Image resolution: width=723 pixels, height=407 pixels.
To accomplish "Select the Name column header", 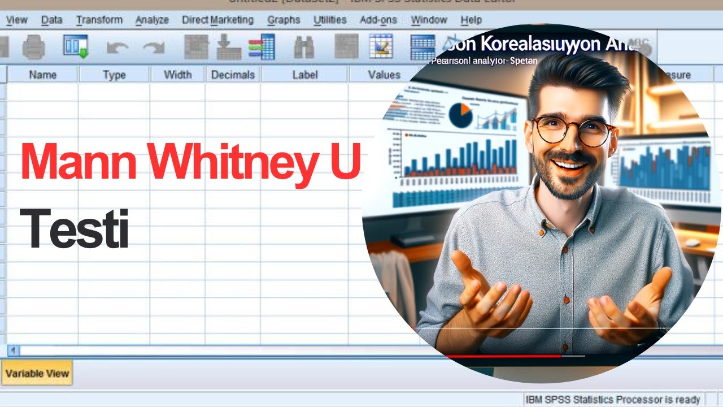I will pos(43,75).
